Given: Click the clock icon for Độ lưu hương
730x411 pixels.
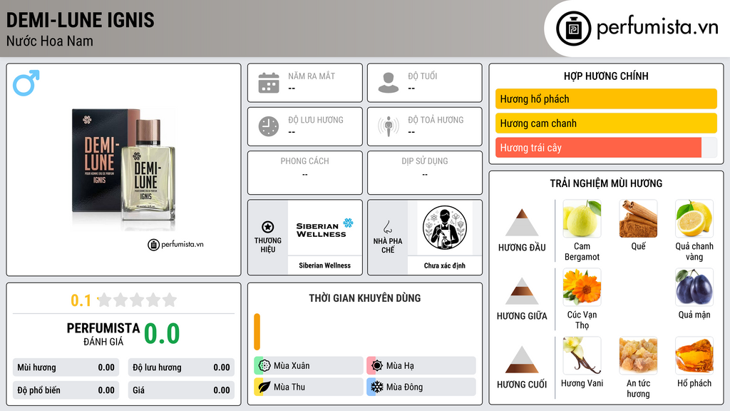Looking at the screenshot, I should (269, 126).
